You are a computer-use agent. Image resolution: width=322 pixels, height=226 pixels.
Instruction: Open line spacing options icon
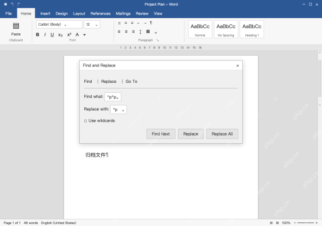140,32
